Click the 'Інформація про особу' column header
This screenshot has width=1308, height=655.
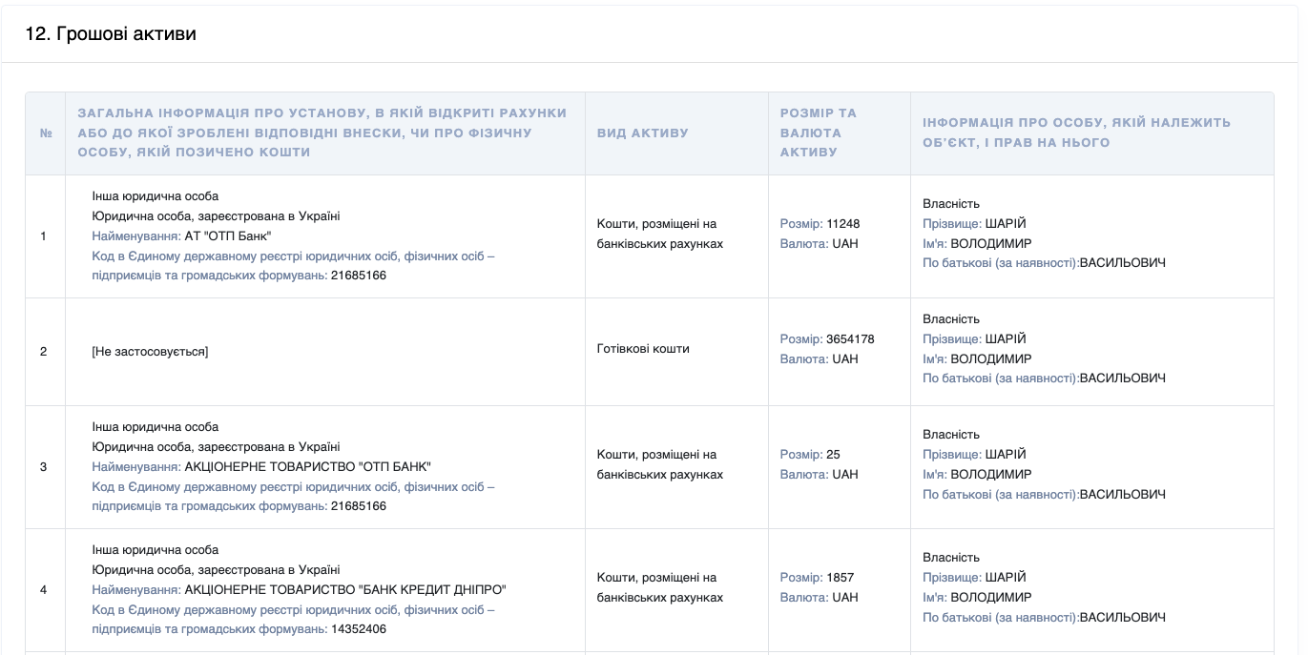point(1092,133)
